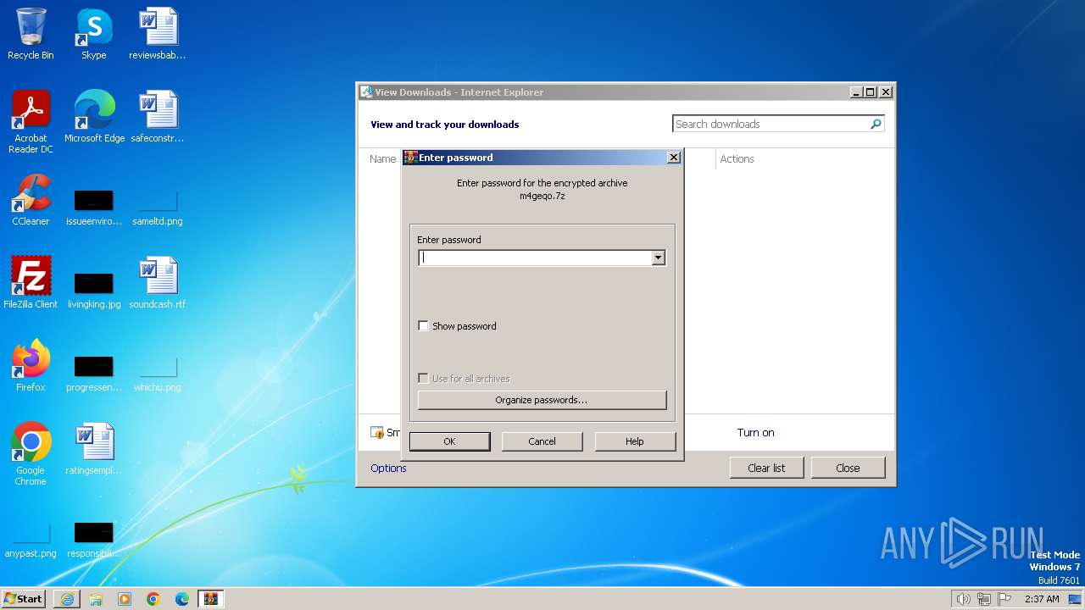Click Clear list in View Downloads
The width and height of the screenshot is (1085, 610).
[x=766, y=468]
